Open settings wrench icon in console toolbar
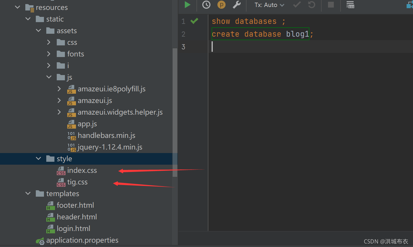The height and width of the screenshot is (247, 413). pyautogui.click(x=237, y=5)
